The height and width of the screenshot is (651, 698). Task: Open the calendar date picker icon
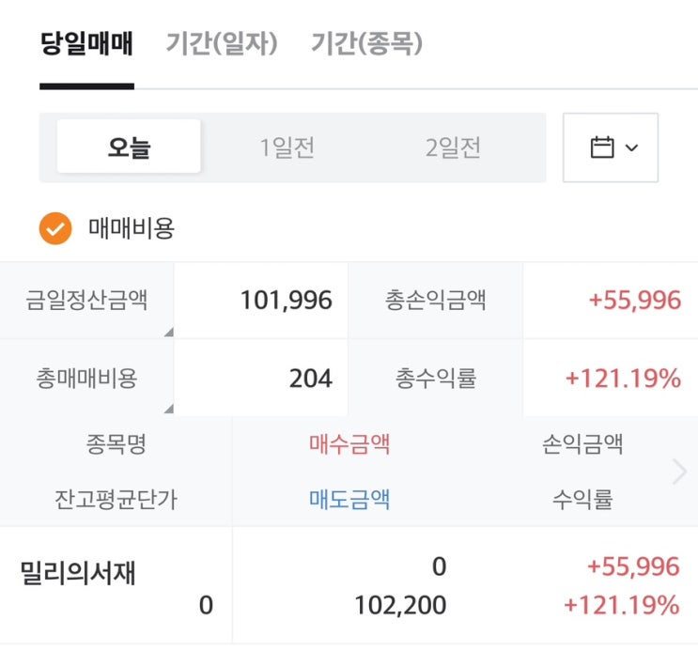click(x=602, y=147)
